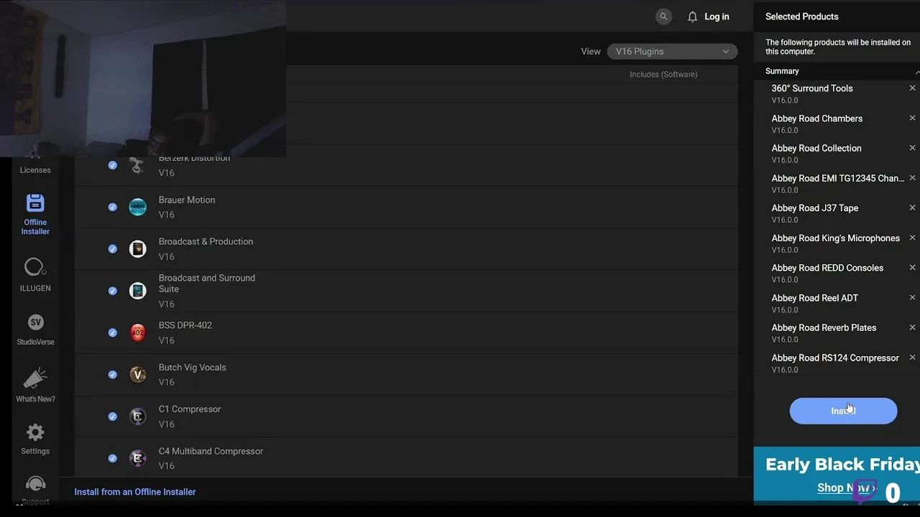
Task: Click the blue Install button
Action: coord(843,411)
